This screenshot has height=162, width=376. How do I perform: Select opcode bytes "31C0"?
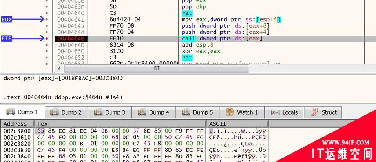pyautogui.click(x=117, y=51)
